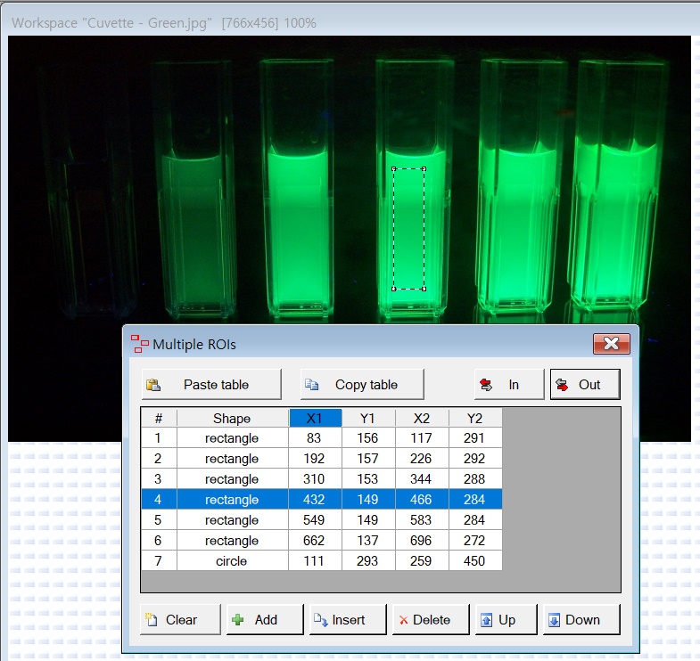The image size is (700, 661).
Task: Move the selected ROI up
Action: click(506, 620)
